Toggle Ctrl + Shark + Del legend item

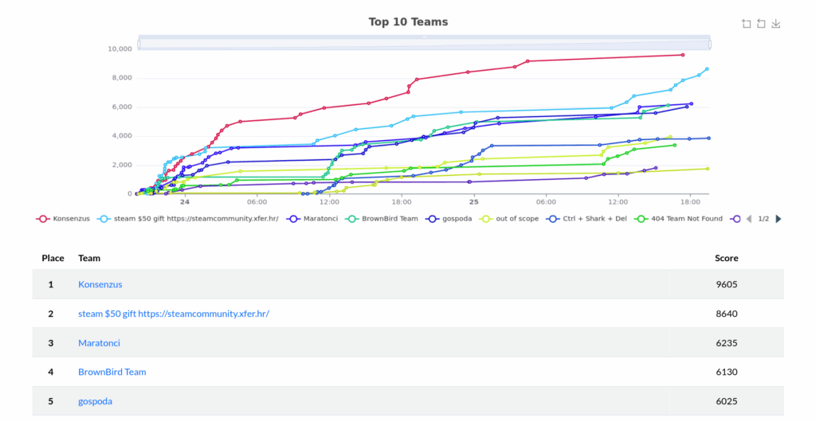tap(586, 219)
